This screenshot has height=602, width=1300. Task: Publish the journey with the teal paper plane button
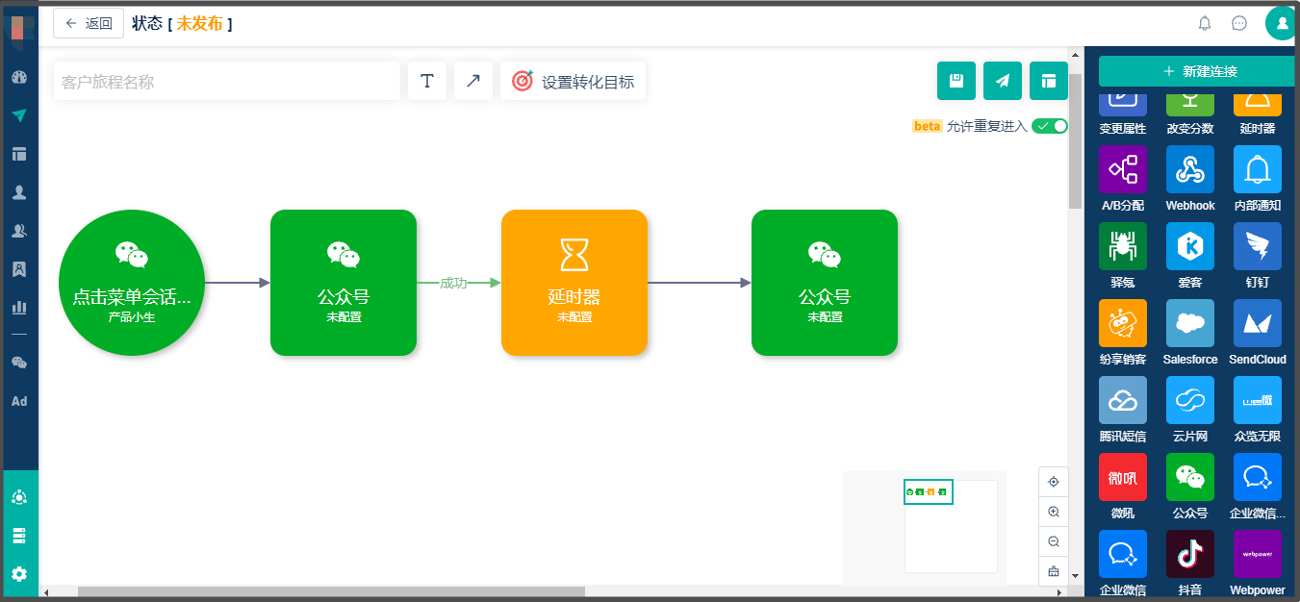click(x=1003, y=81)
